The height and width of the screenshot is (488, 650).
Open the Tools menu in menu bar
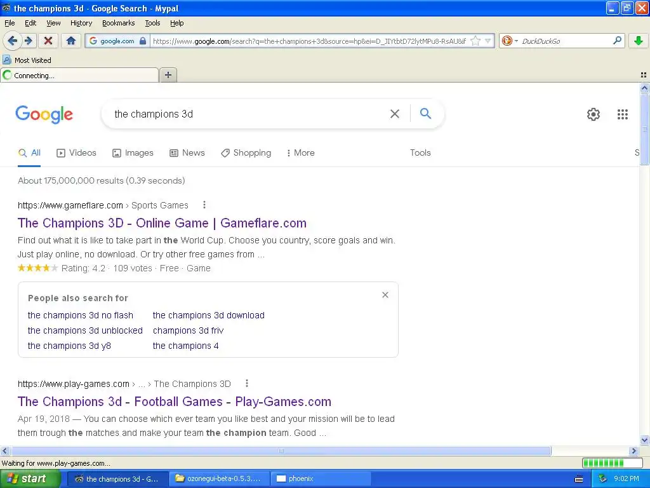(x=152, y=23)
